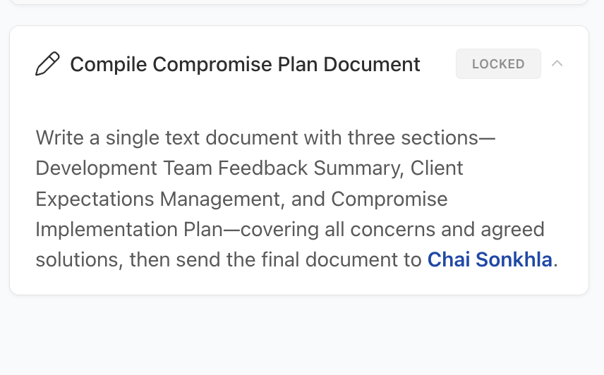Click the "Compile Compromise Plan Document" title
Viewport: 604px width, 375px height.
tap(245, 64)
